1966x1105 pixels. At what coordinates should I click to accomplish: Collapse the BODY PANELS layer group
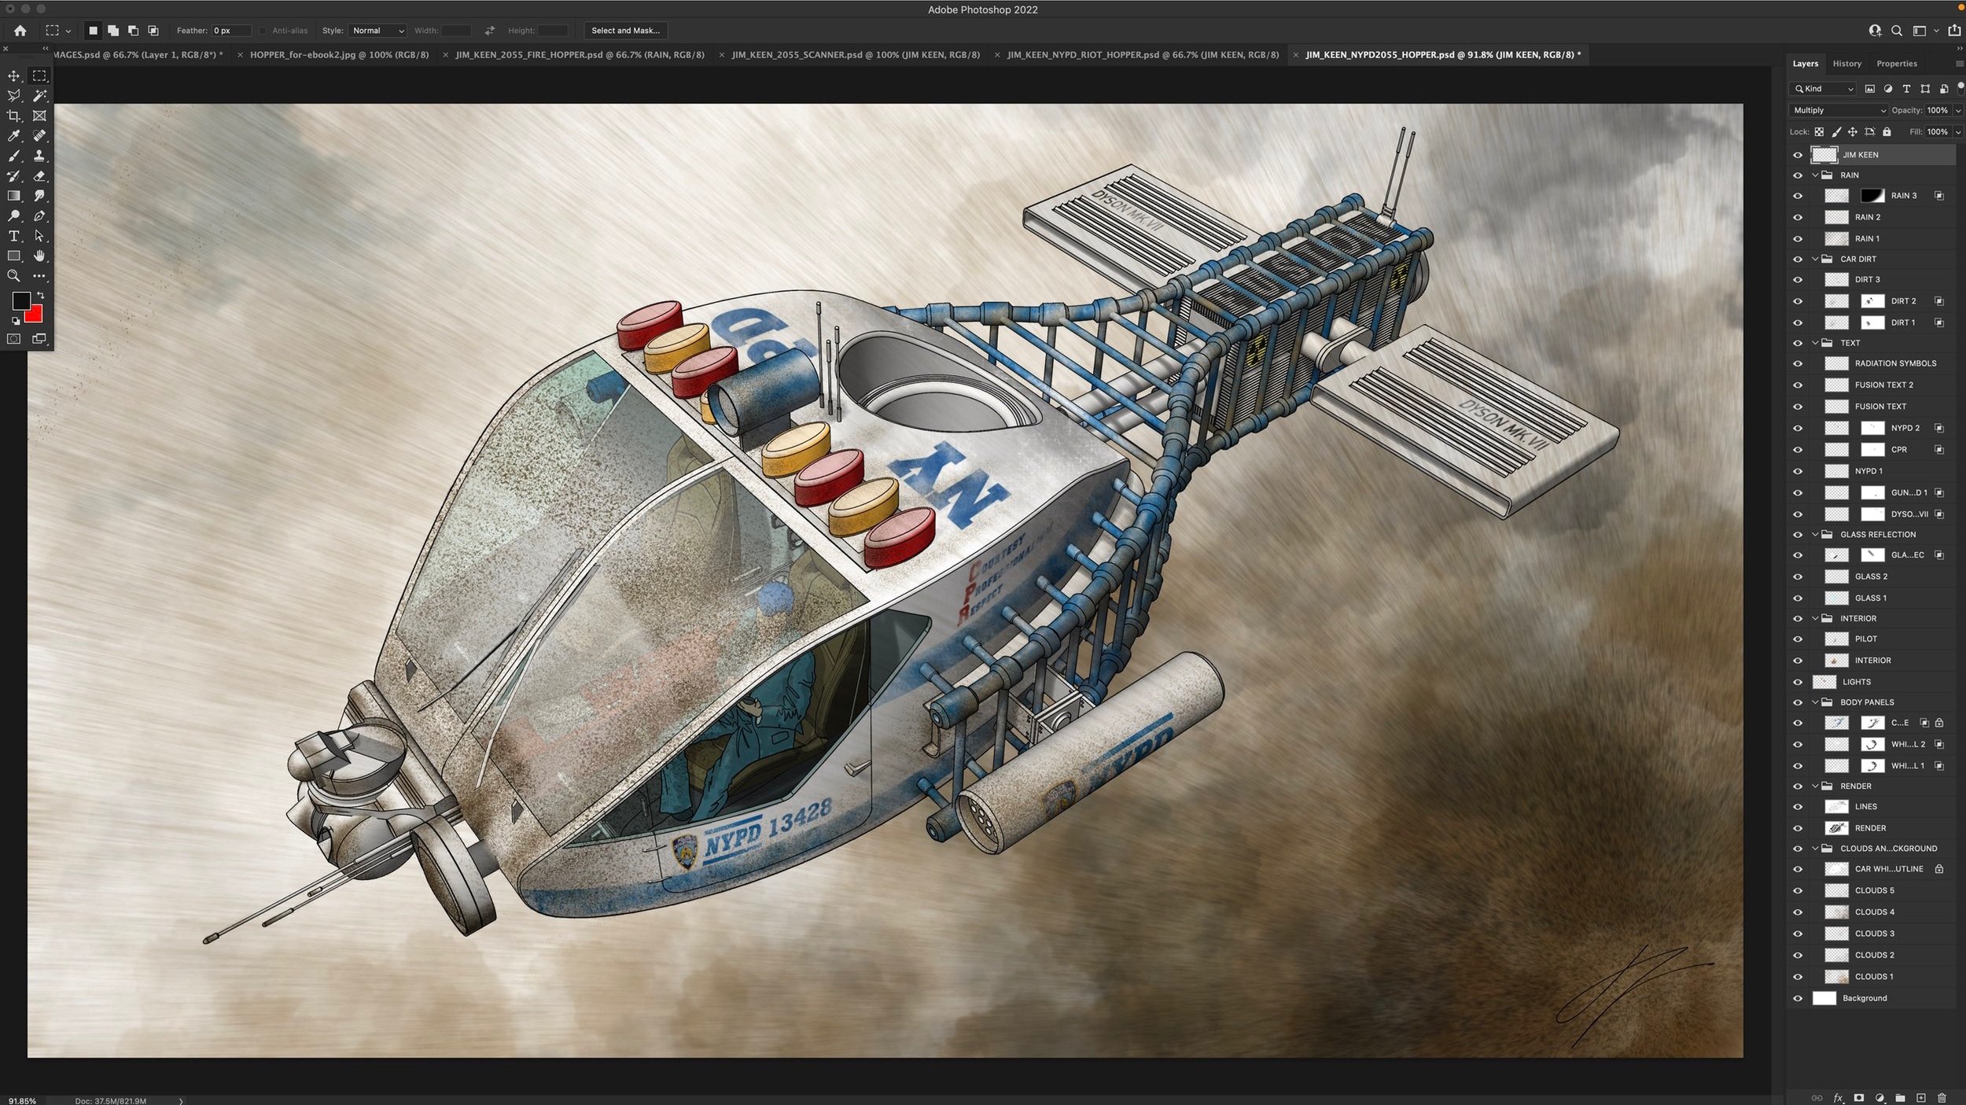1816,702
